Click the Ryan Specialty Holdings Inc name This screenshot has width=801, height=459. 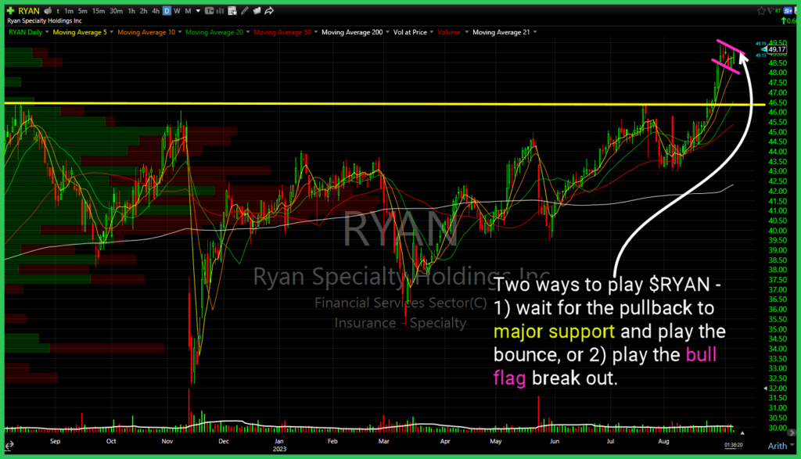[45, 21]
